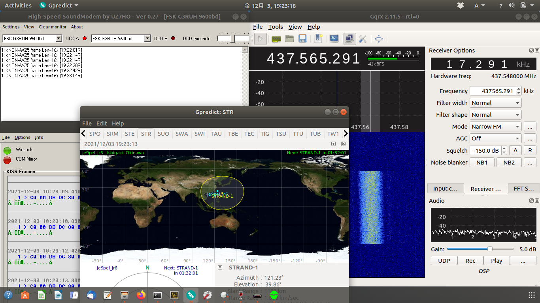Toggle the NB1 noise blanker
The image size is (540, 303).
tap(482, 163)
